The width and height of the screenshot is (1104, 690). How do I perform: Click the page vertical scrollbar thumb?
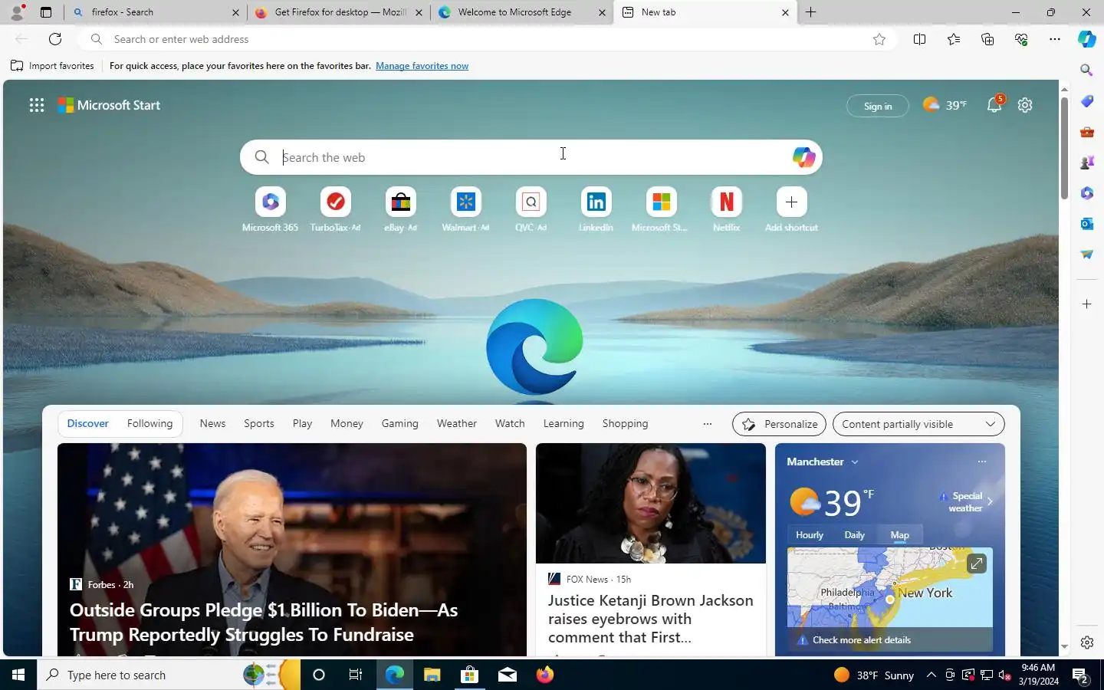(1064, 147)
